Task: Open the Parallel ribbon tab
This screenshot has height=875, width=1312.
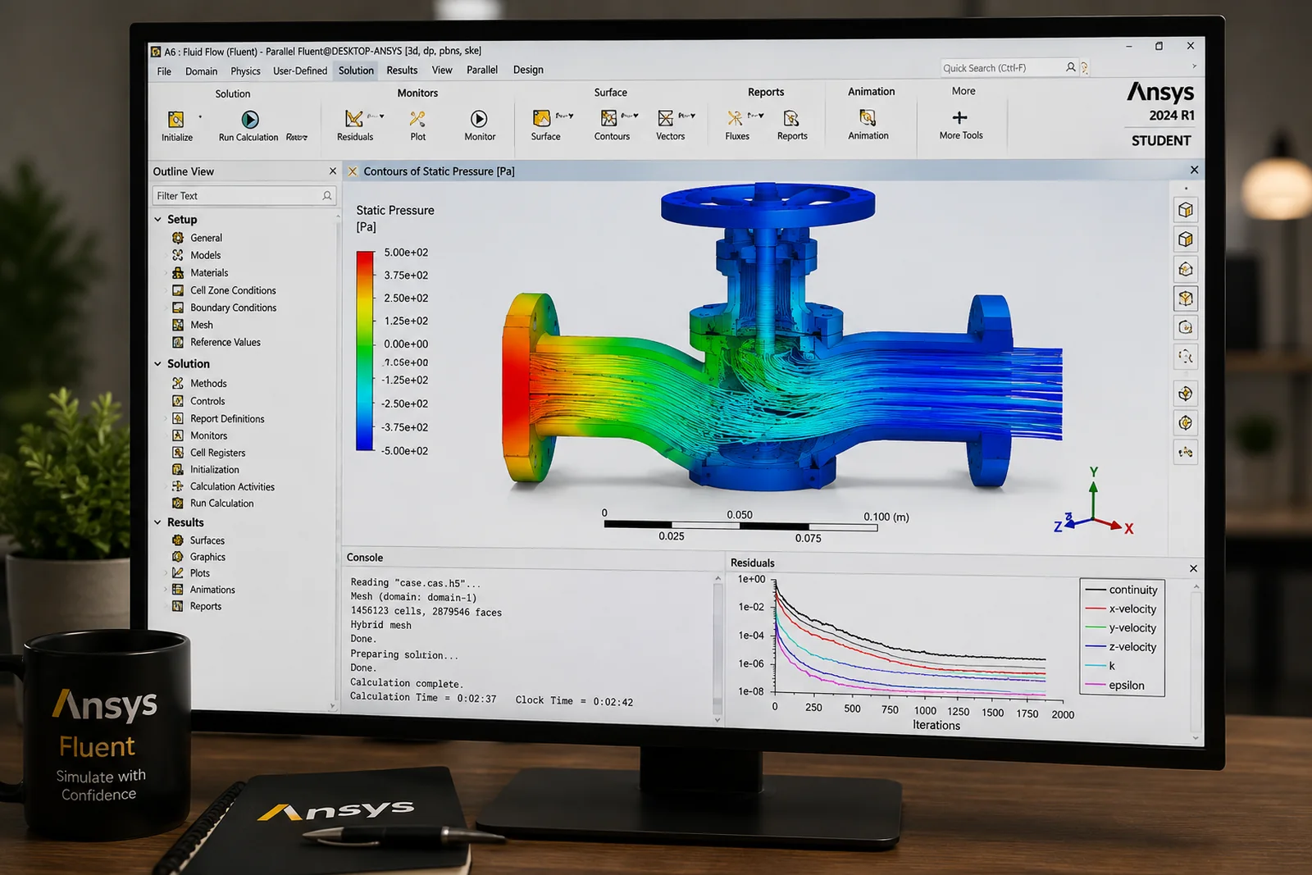Action: click(x=482, y=70)
